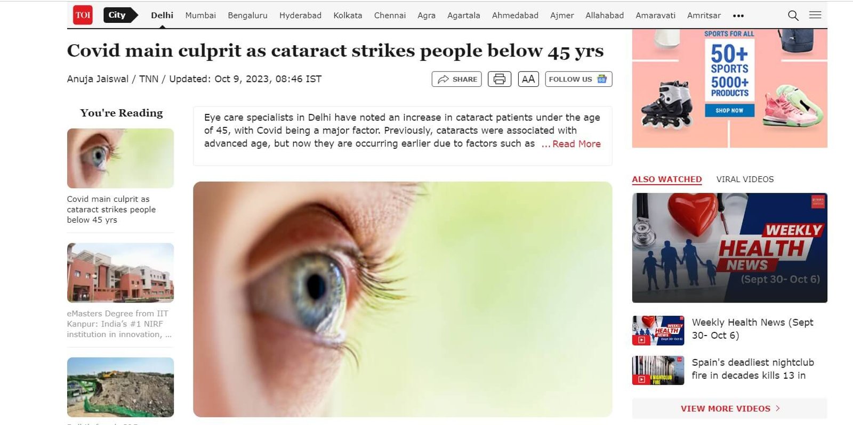Viewport: 853px width, 425px height.
Task: Change font size with AA icon
Action: click(x=528, y=79)
